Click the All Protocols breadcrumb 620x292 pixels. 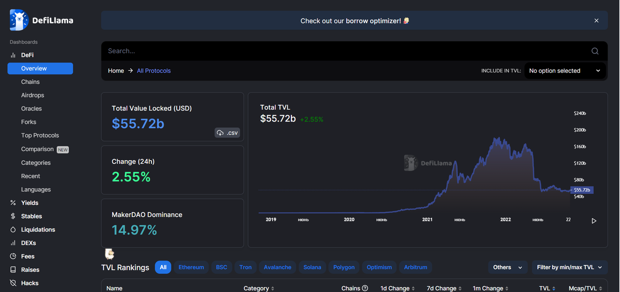pyautogui.click(x=153, y=71)
